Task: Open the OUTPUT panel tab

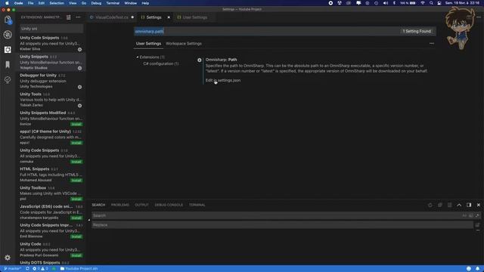Action: pyautogui.click(x=141, y=205)
